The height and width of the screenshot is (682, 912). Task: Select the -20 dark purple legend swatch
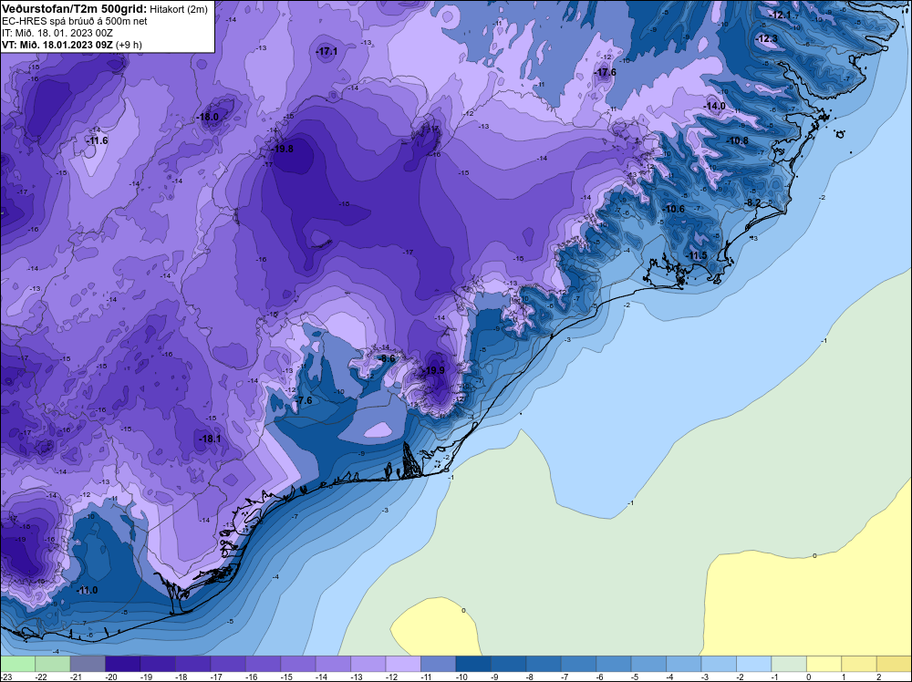click(123, 664)
